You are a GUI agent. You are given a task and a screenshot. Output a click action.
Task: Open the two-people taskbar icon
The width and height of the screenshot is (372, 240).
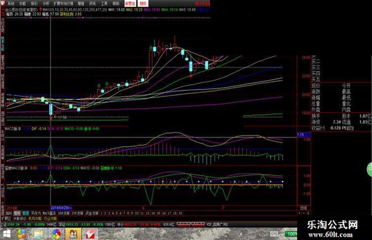73,234
